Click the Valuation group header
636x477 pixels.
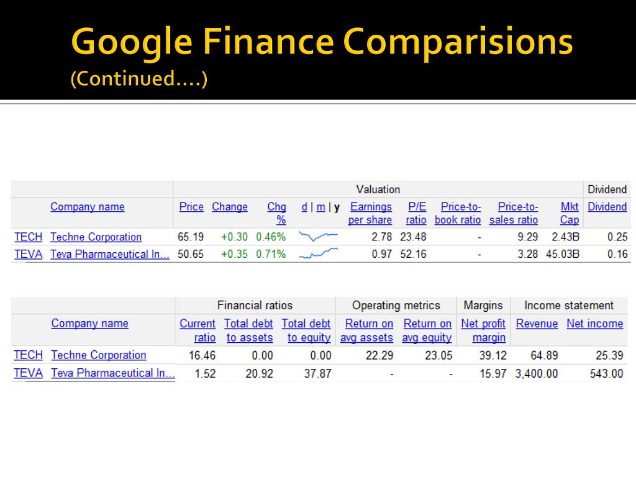pos(378,189)
